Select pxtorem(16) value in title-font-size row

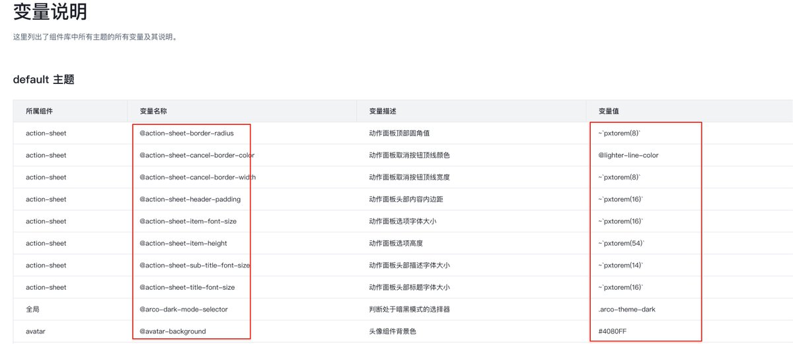[620, 287]
